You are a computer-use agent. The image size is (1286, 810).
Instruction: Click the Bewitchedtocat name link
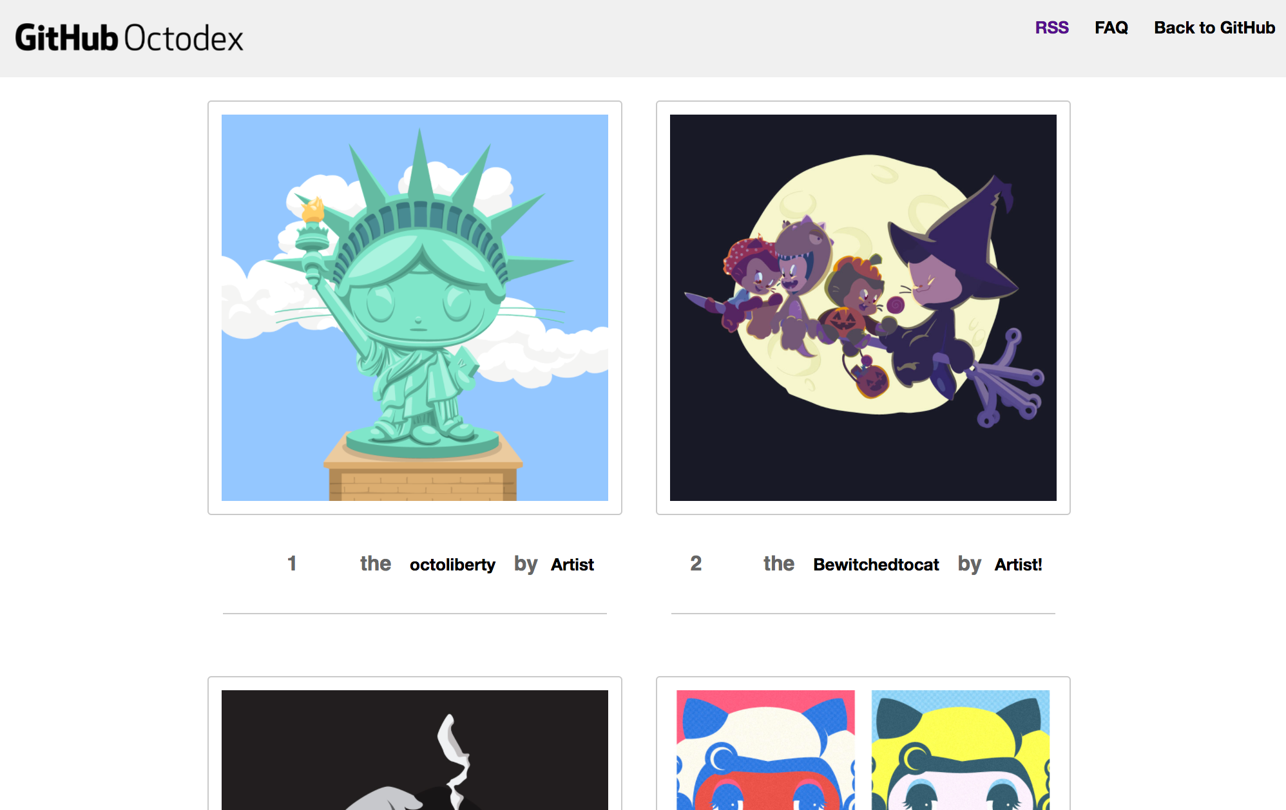(x=876, y=565)
